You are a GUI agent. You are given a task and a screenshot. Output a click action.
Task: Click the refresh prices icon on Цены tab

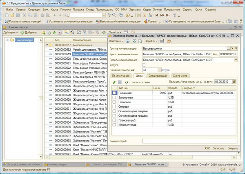point(127,82)
